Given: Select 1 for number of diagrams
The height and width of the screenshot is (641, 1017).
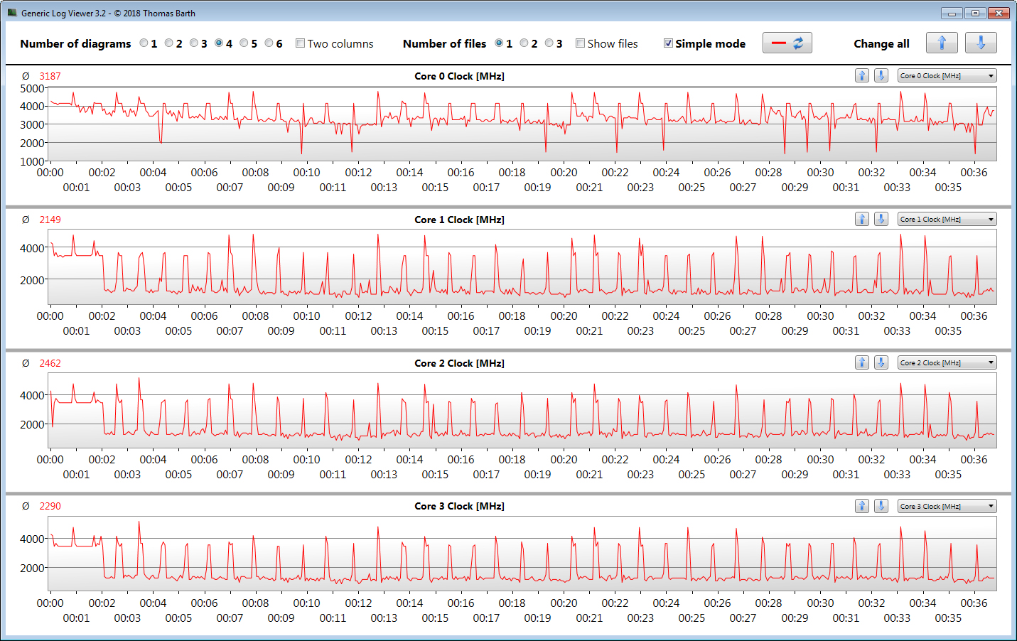Looking at the screenshot, I should point(144,43).
